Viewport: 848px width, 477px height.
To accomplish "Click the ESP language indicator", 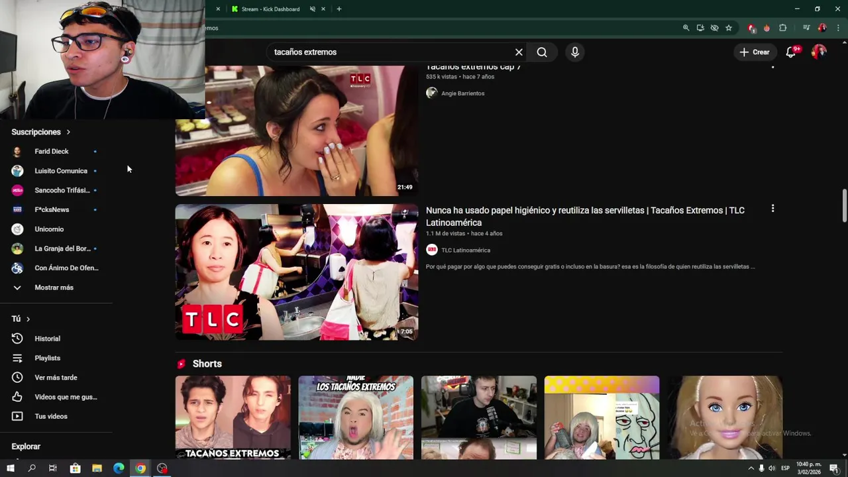I will (x=785, y=468).
